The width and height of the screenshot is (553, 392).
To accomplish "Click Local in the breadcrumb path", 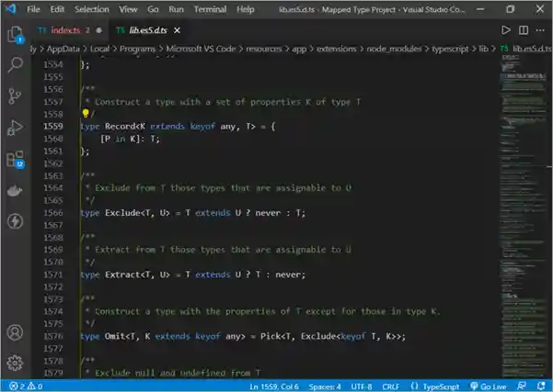I will [x=99, y=49].
